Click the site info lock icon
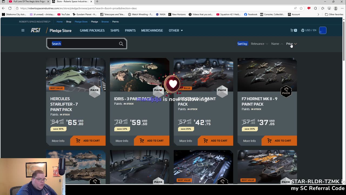This screenshot has height=195, width=346. click(17, 8)
